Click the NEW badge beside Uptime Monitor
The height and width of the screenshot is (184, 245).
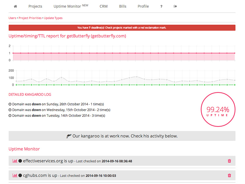[x=85, y=5]
